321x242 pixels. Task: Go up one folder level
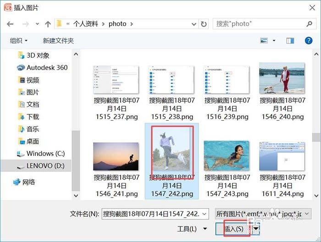point(48,24)
